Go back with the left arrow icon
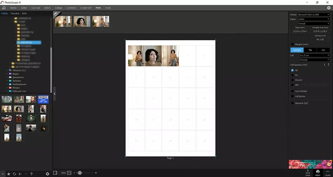 click(x=20, y=174)
